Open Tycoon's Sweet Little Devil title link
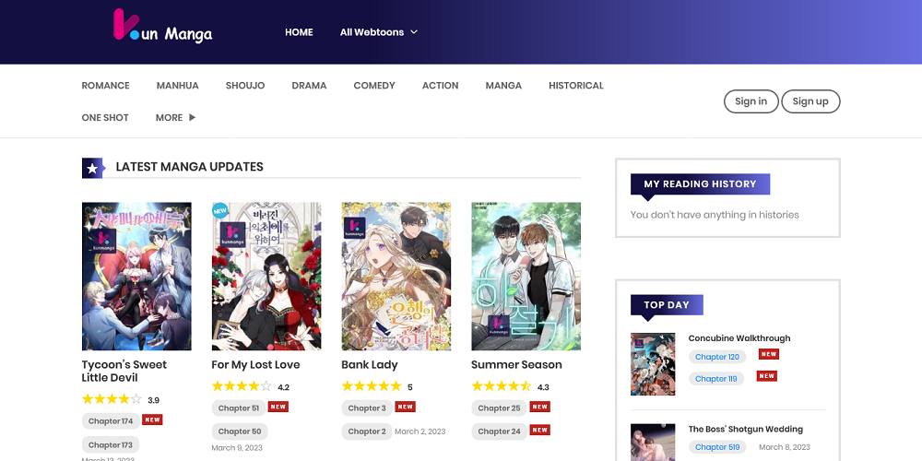Screen dimensions: 922x461 (x=124, y=371)
